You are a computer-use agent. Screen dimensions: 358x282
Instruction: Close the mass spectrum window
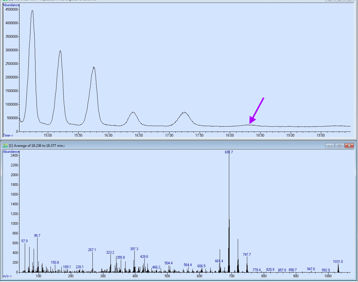pos(349,145)
